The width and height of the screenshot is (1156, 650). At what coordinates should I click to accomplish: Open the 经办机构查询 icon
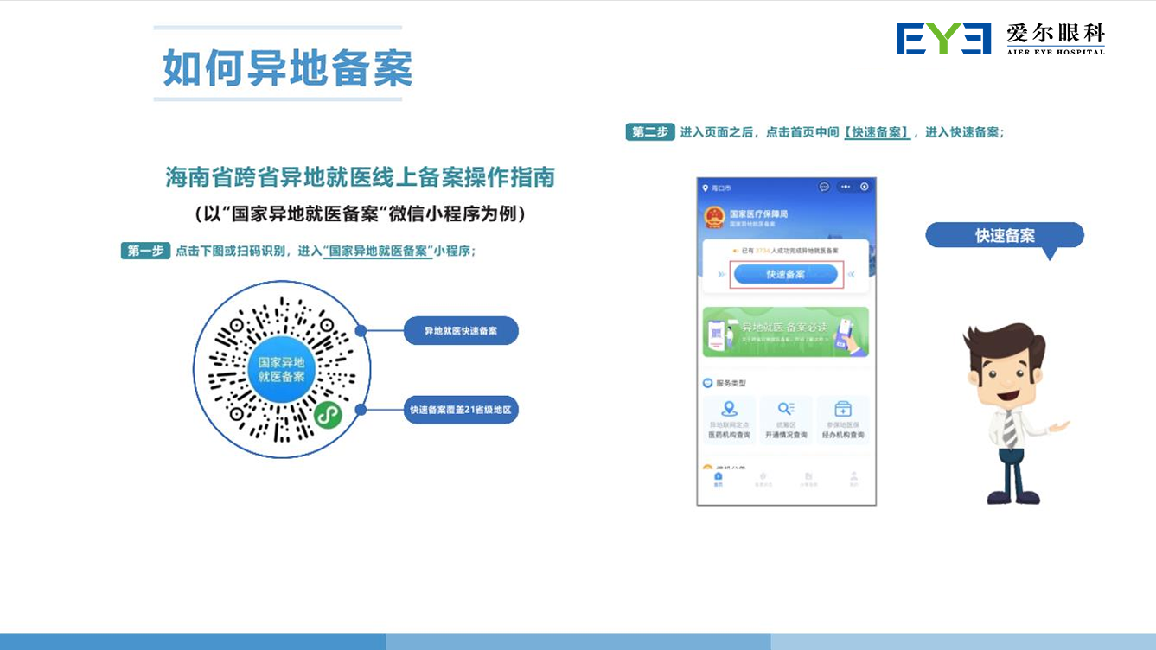[842, 410]
